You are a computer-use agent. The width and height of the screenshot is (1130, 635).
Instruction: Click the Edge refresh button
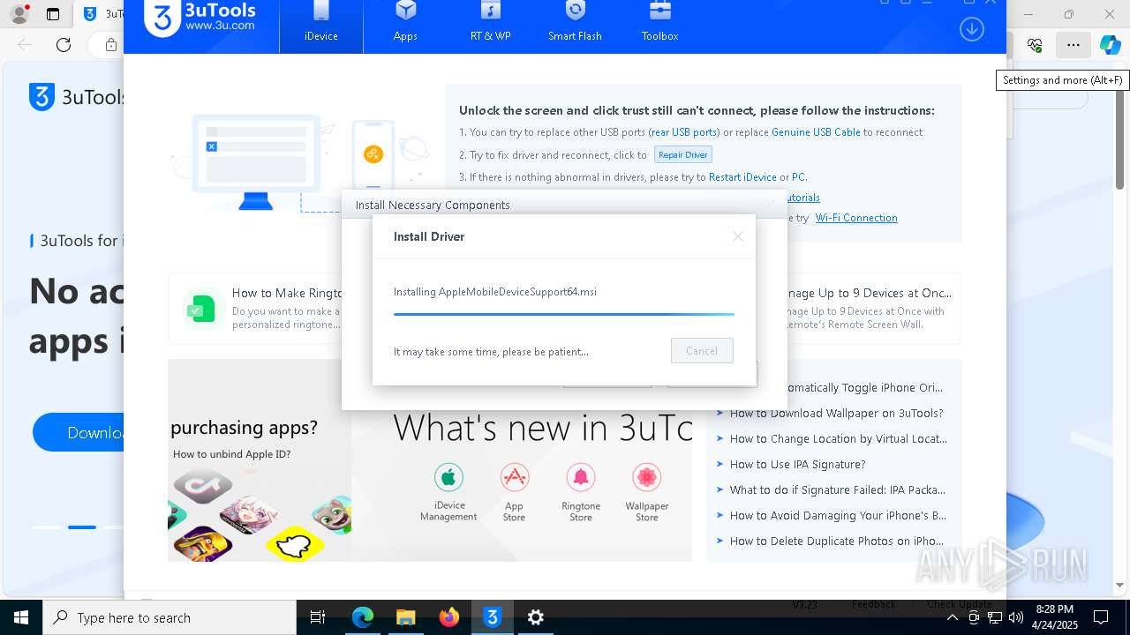pos(64,44)
